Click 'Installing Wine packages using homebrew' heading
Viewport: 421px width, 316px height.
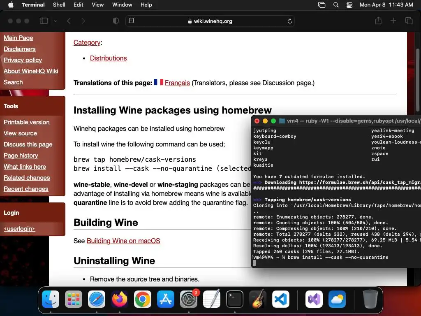[173, 110]
